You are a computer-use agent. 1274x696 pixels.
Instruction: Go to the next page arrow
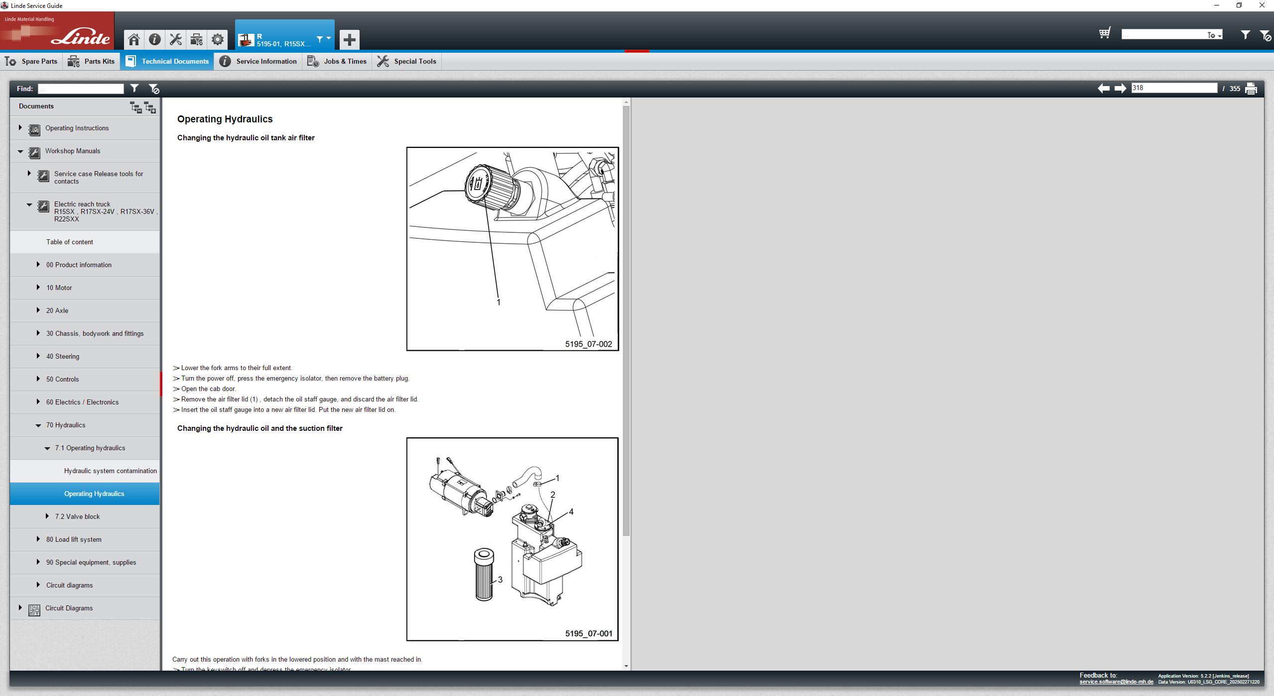[1120, 88]
